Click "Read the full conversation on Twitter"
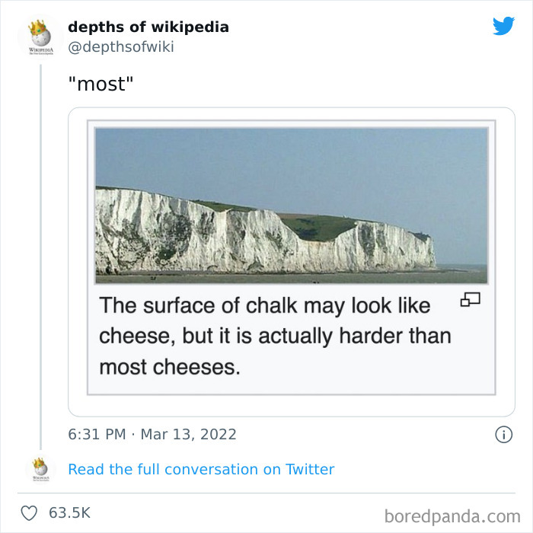Image resolution: width=533 pixels, height=533 pixels. click(x=201, y=469)
